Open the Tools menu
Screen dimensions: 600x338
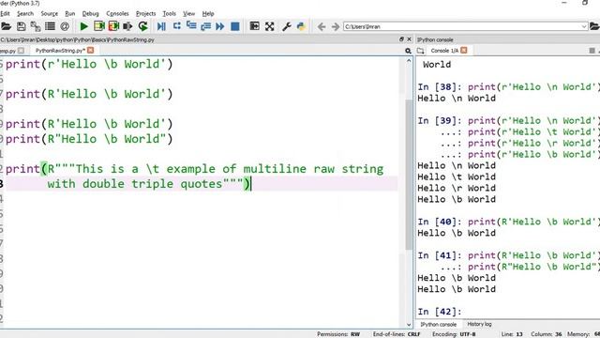pyautogui.click(x=169, y=13)
